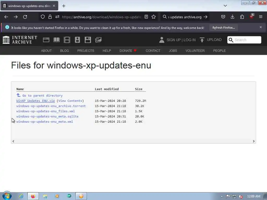The height and width of the screenshot is (200, 267).
Task: Open the Video film icon
Action: tap(67, 40)
